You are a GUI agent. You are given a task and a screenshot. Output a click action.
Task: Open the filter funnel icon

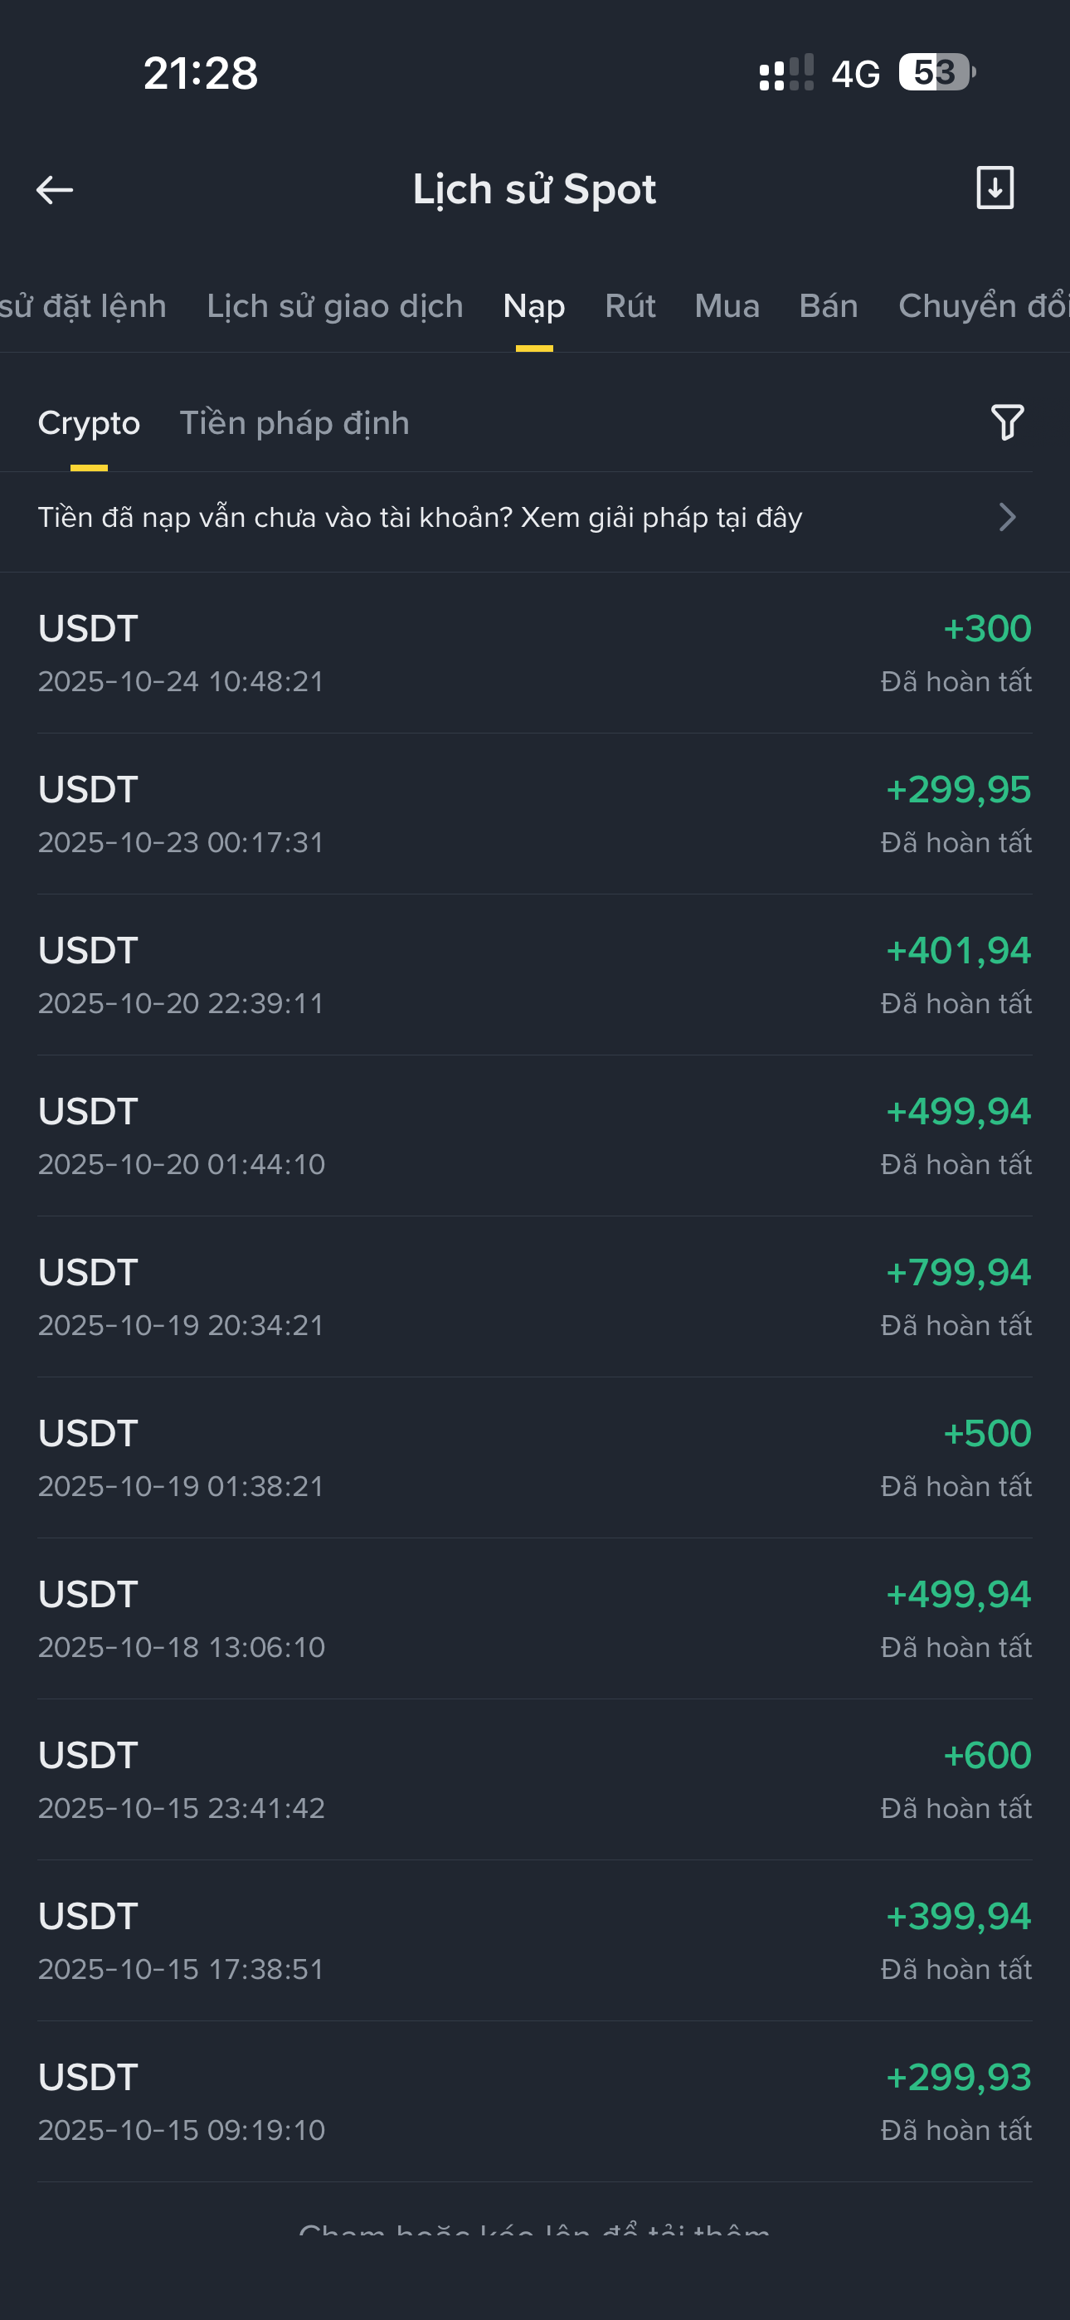pos(1007,422)
